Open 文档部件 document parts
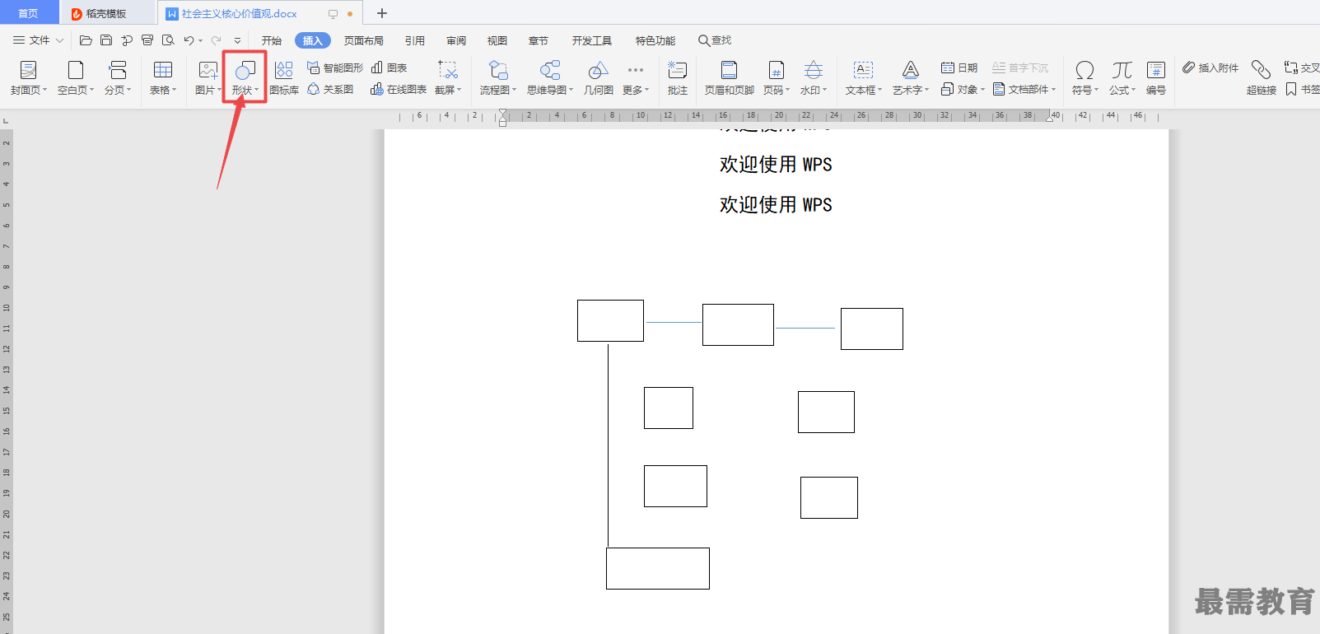Viewport: 1320px width, 634px height. (x=1024, y=89)
